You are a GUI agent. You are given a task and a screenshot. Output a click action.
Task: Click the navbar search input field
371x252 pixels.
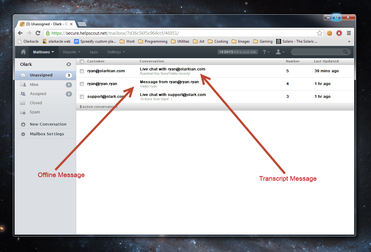(x=316, y=52)
